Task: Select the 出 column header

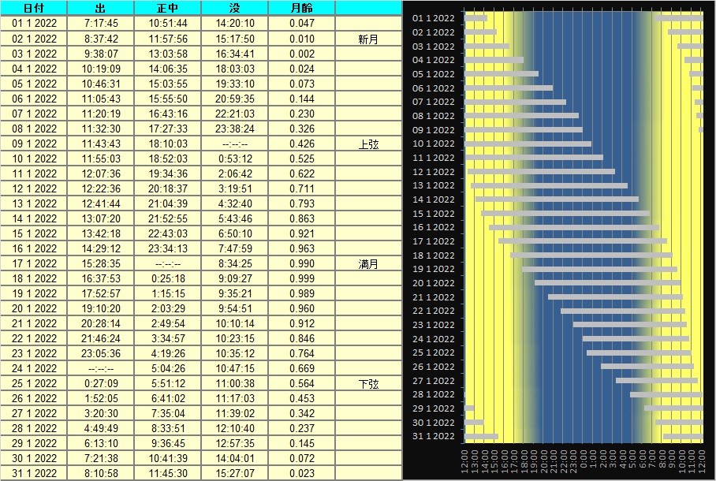Action: click(101, 8)
